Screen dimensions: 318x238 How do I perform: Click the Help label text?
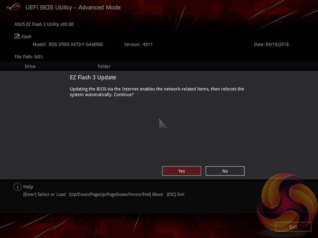click(x=28, y=187)
